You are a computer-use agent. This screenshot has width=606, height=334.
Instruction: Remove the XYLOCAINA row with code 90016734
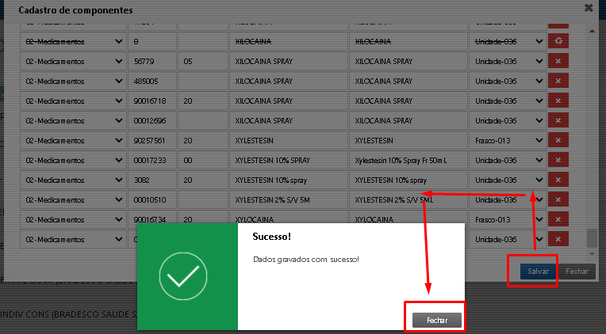pos(558,219)
